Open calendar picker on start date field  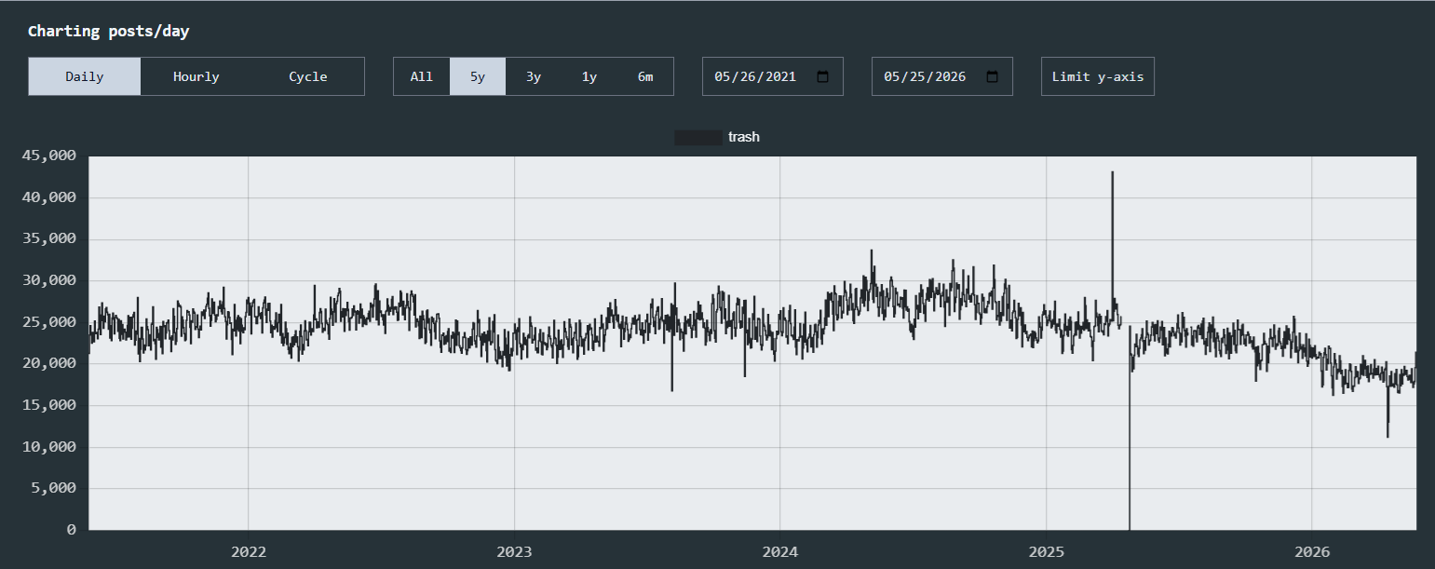(822, 76)
